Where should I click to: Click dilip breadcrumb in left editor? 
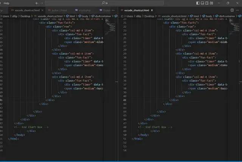(x=15, y=16)
